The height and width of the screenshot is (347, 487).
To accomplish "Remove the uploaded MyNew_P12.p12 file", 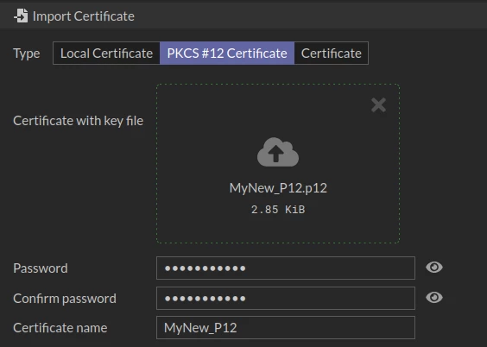I will point(378,105).
